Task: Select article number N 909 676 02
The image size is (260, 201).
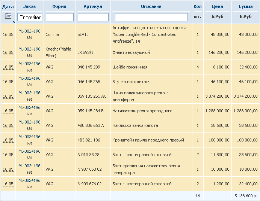Action: click(89, 184)
